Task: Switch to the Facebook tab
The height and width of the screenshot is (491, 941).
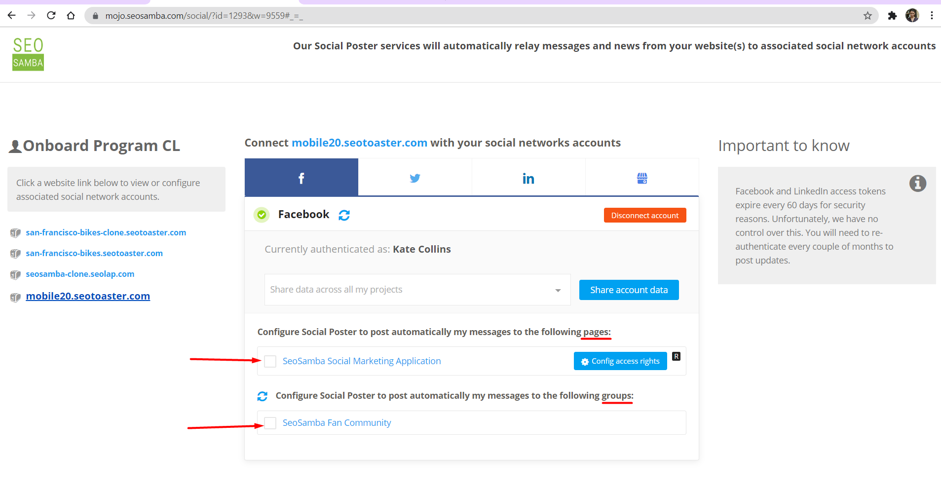Action: tap(301, 178)
